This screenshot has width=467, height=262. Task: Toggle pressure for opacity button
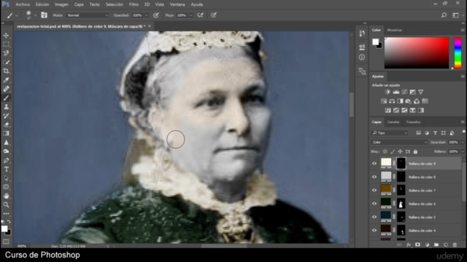click(155, 15)
